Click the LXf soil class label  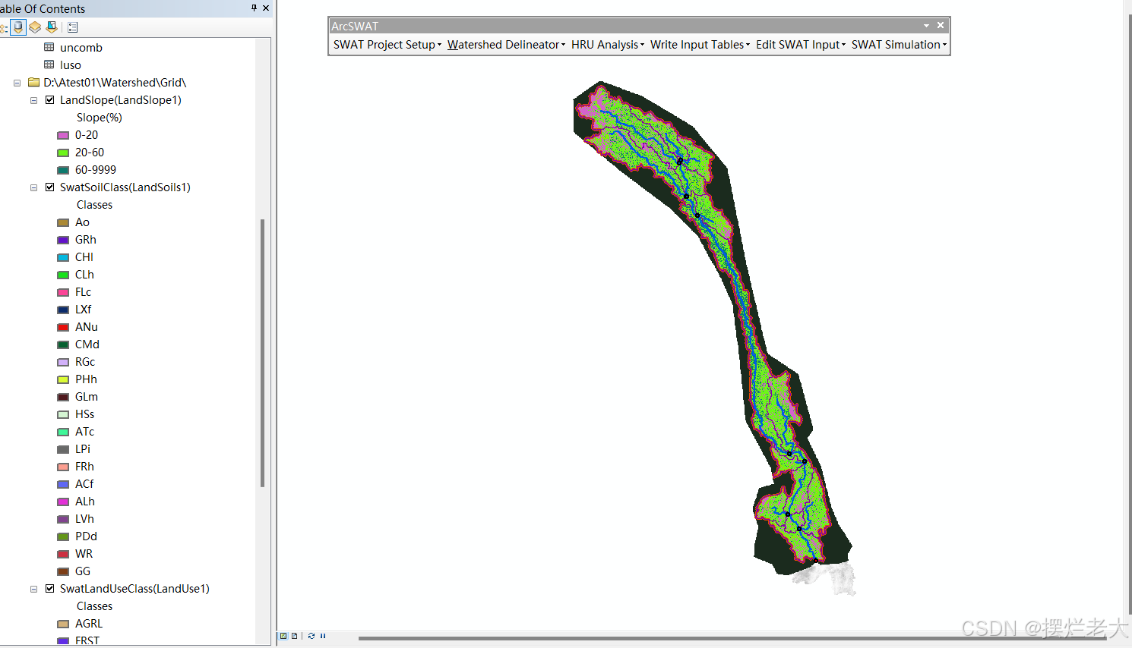pyautogui.click(x=83, y=310)
